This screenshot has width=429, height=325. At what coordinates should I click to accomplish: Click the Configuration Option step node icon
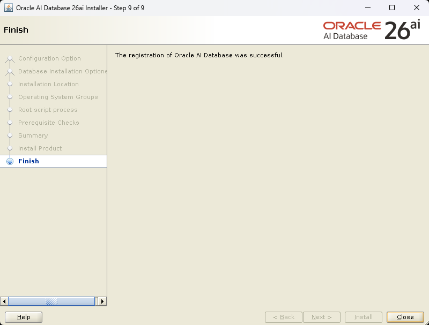10,58
